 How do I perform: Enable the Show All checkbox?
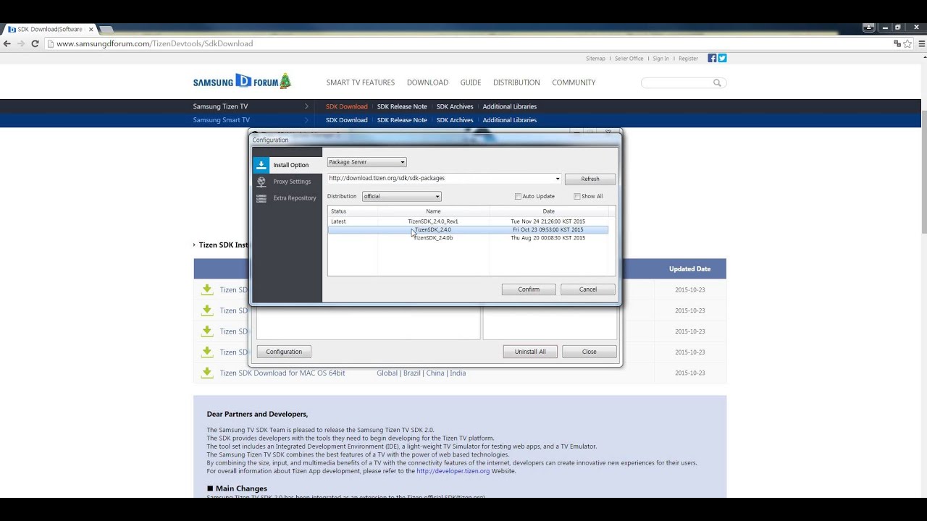pos(576,196)
